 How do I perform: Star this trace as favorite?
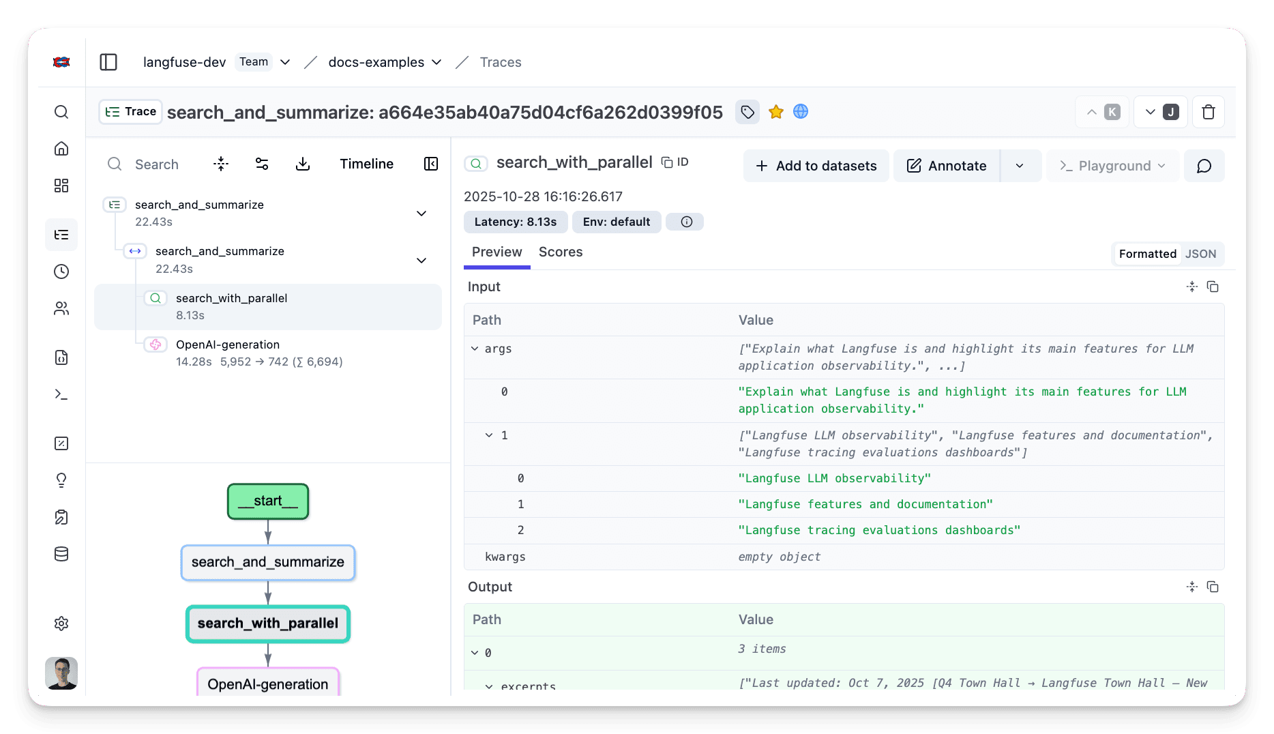775,111
